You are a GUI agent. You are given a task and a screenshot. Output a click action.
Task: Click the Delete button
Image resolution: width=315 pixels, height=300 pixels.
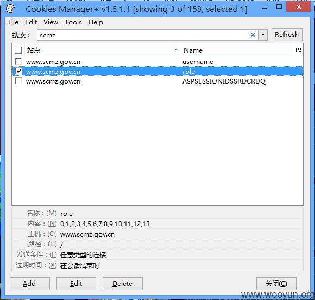point(123,284)
